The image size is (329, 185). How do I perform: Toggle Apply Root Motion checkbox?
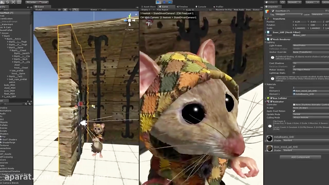pos(294,111)
